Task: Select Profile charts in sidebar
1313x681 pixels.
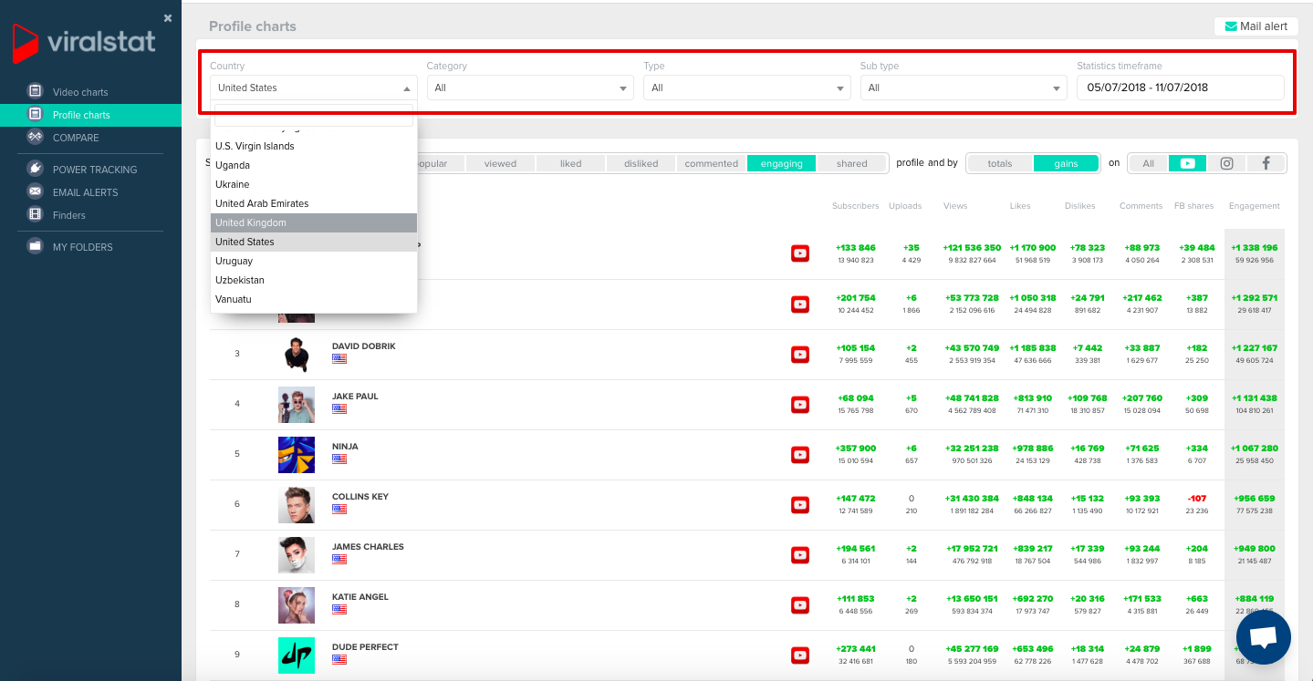Action: pos(81,115)
